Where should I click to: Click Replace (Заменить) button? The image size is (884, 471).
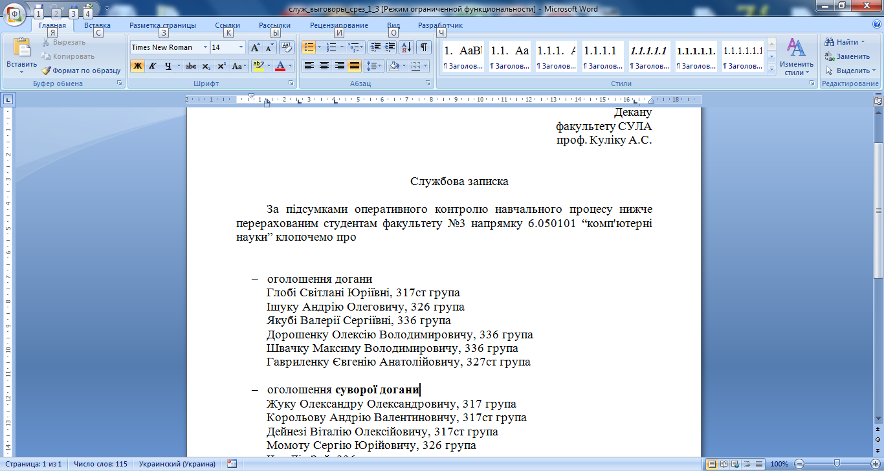click(x=848, y=56)
